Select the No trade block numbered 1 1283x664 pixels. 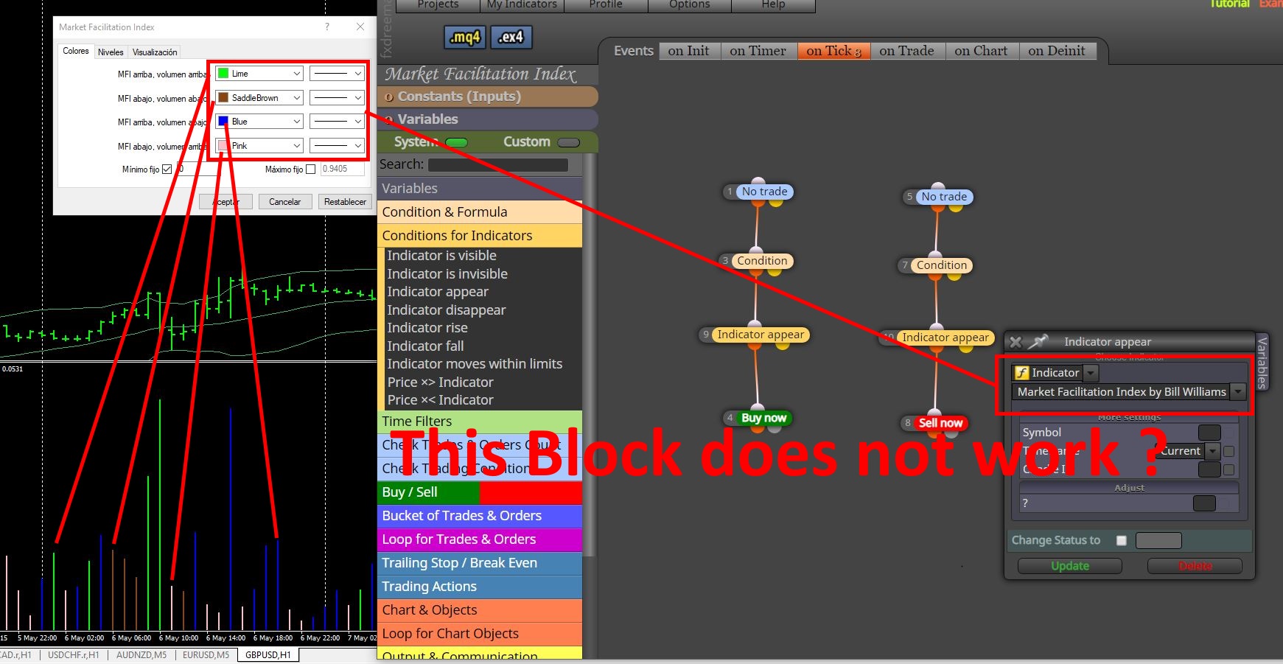click(x=764, y=192)
